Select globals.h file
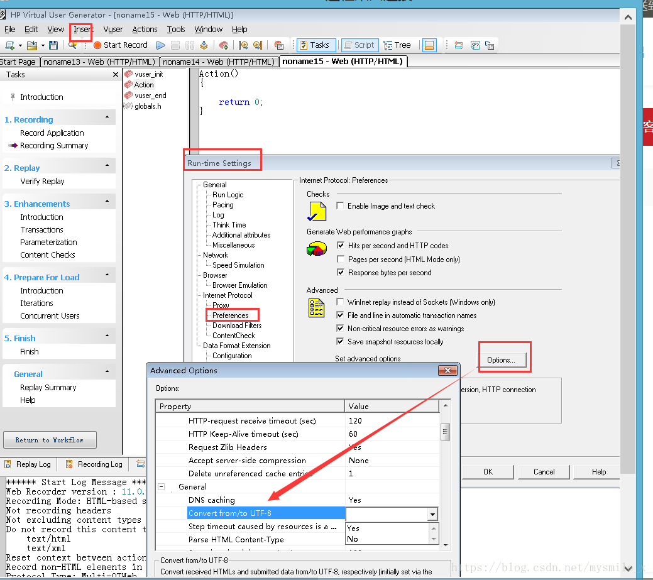Image resolution: width=653 pixels, height=580 pixels. coord(148,106)
